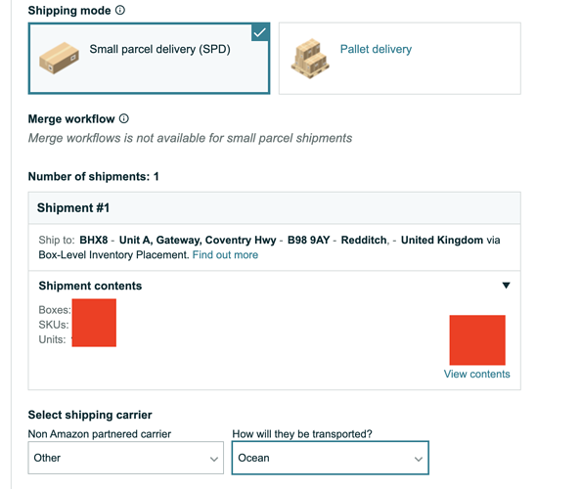Screen dimensions: 581x489
Task: Click chevron arrow in the Ocean dropdown
Action: tap(419, 459)
